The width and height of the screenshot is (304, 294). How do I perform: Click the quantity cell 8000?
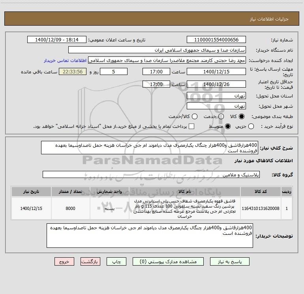click(70, 208)
